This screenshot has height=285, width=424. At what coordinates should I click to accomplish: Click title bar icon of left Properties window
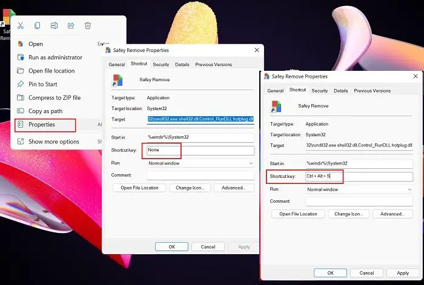[108, 50]
